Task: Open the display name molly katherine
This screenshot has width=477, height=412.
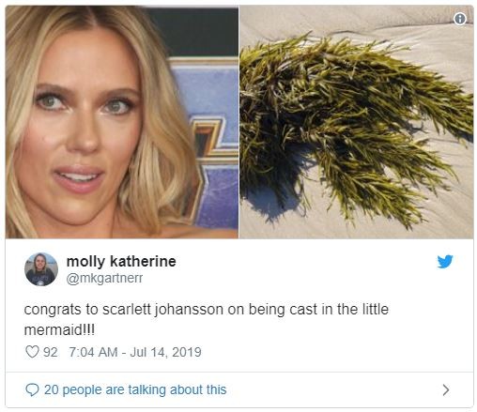Action: 121,262
